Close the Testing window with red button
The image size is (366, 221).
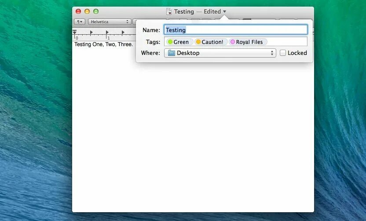point(78,11)
